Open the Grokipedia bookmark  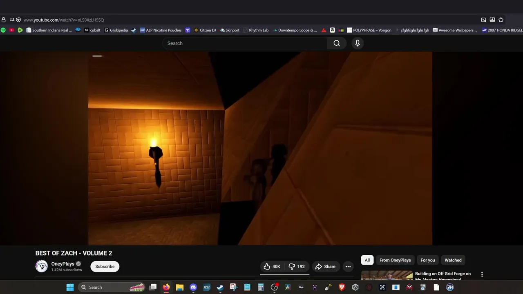pos(116,30)
